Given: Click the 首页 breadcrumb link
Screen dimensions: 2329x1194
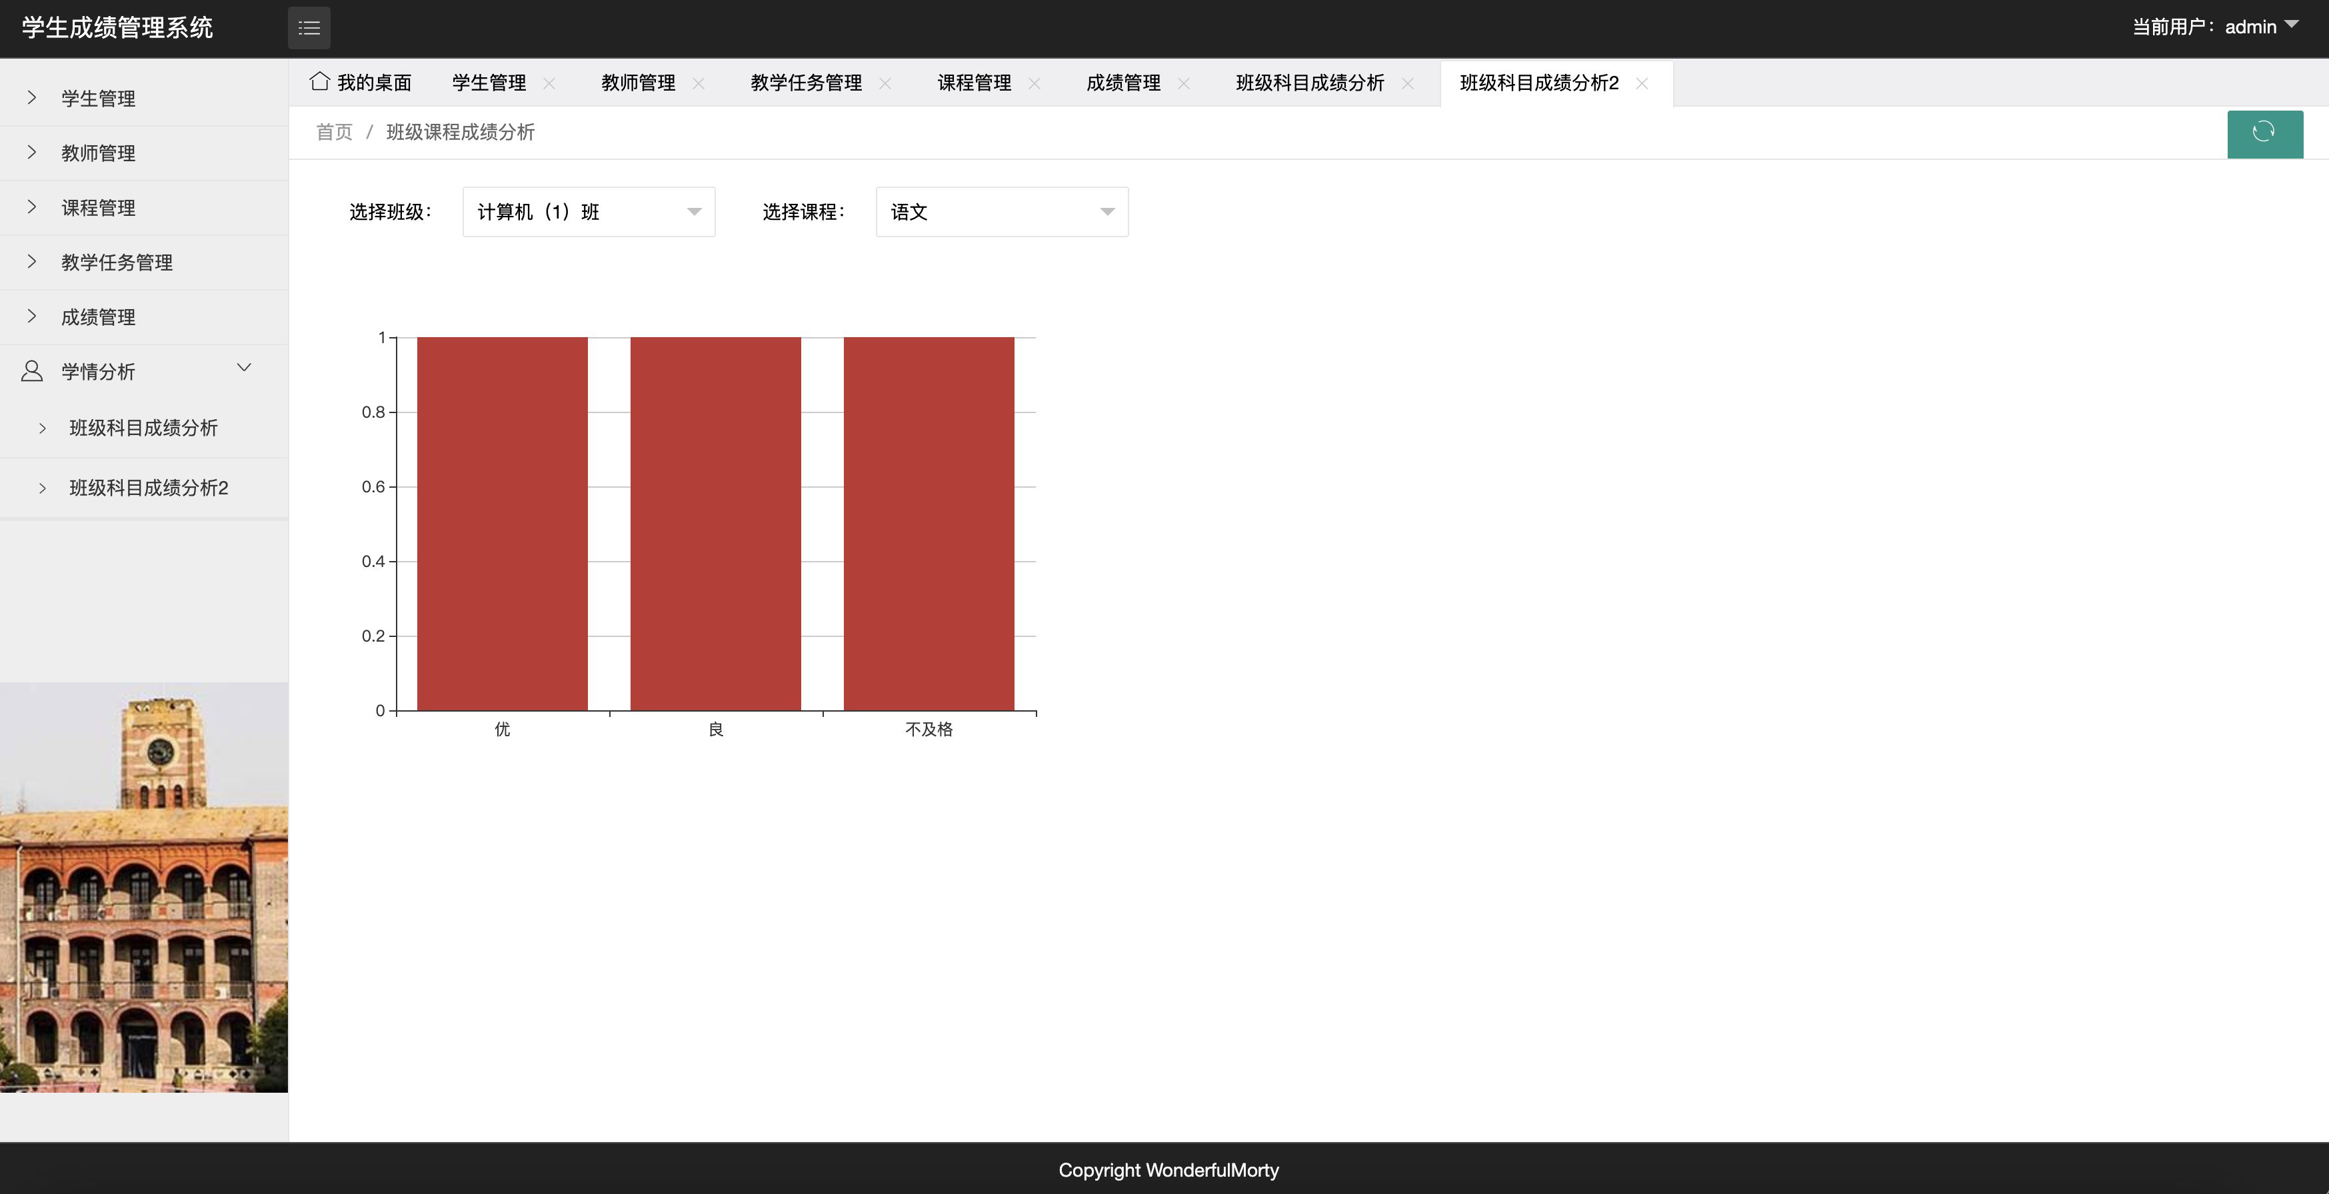Looking at the screenshot, I should pyautogui.click(x=333, y=133).
